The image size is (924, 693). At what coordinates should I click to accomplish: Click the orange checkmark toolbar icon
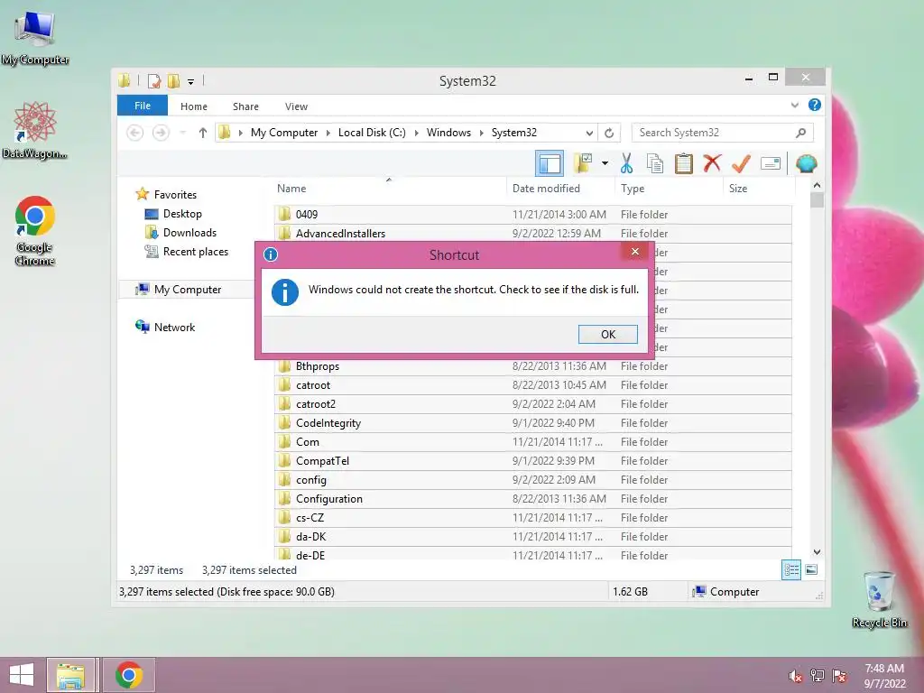click(741, 163)
